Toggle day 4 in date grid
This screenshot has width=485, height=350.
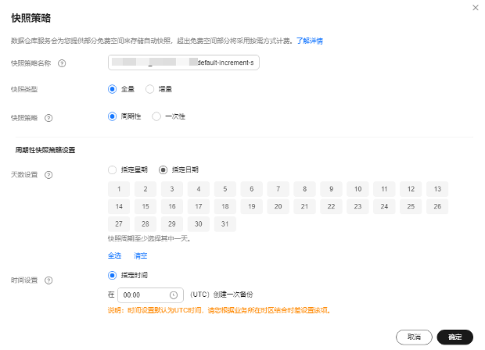click(x=199, y=189)
